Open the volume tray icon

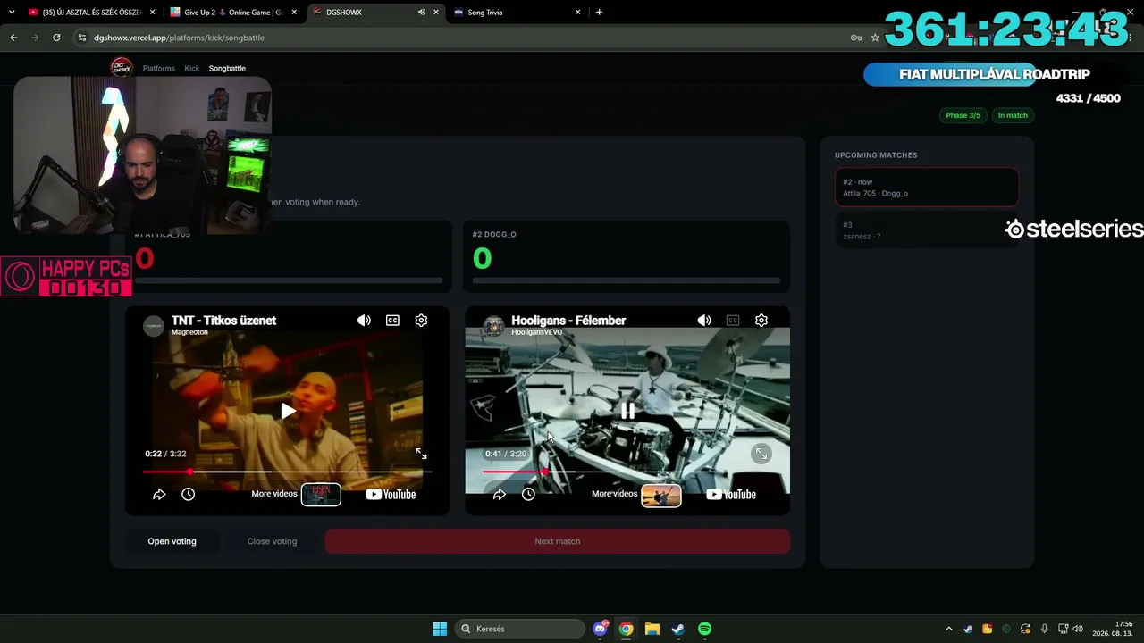1078,629
